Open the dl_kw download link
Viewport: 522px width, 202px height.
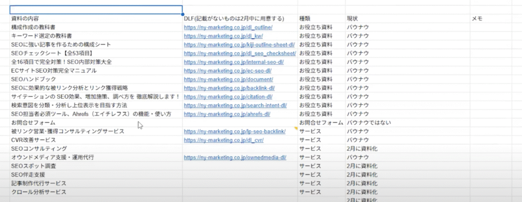(x=223, y=36)
